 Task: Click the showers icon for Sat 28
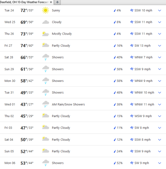click(x=45, y=57)
